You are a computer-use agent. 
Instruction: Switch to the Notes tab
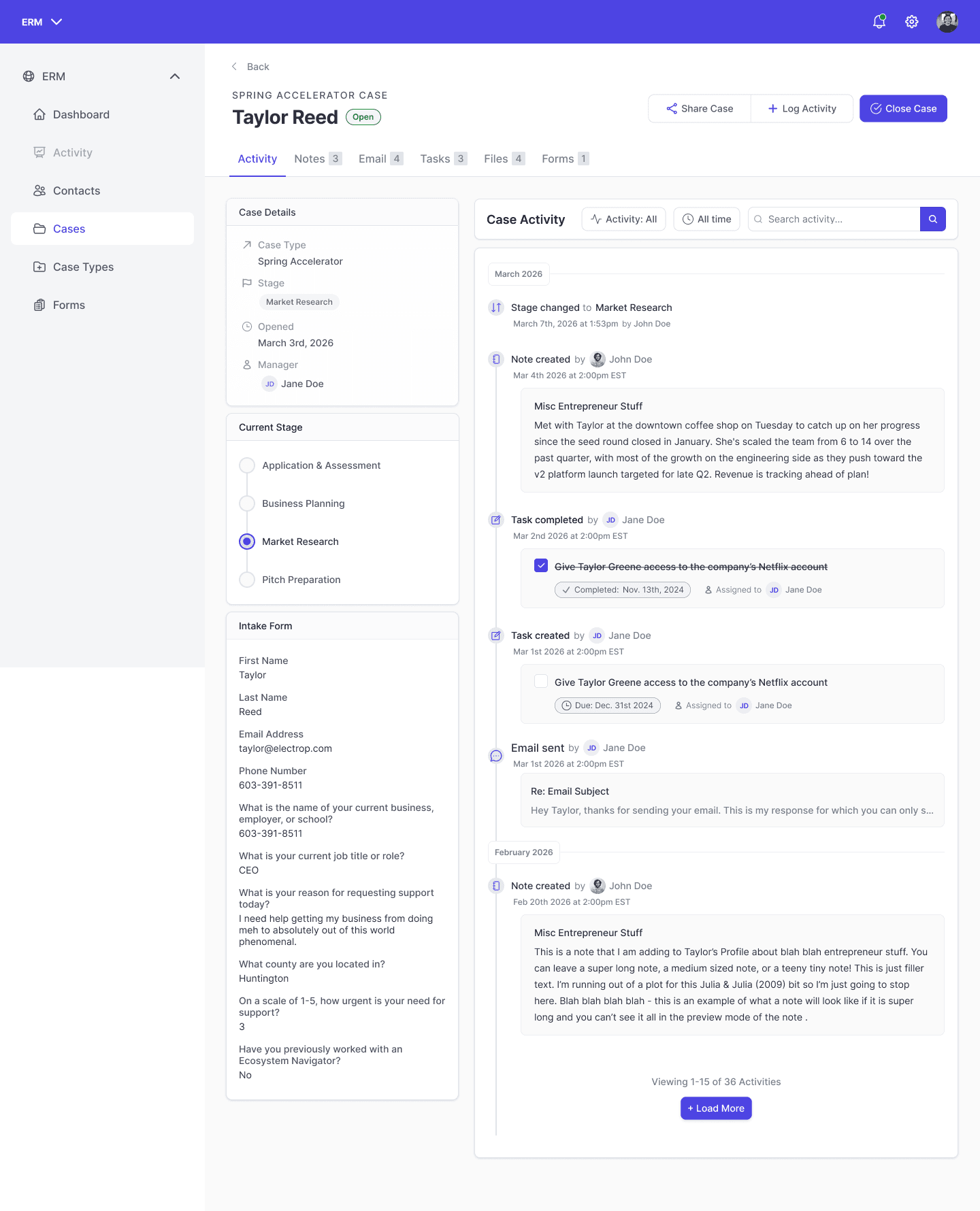(317, 159)
